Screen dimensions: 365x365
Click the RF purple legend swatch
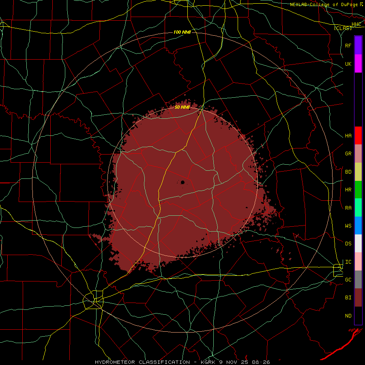pyautogui.click(x=358, y=45)
